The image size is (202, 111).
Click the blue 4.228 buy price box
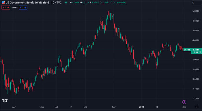(x=23, y=7)
